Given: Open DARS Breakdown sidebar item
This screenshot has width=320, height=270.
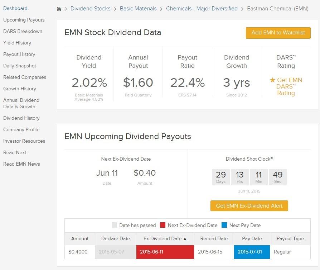Looking at the screenshot, I should (x=23, y=31).
